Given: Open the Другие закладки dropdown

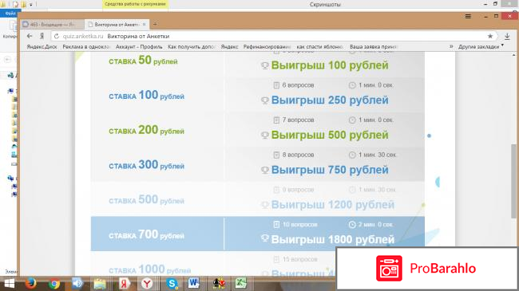Looking at the screenshot, I should point(481,47).
